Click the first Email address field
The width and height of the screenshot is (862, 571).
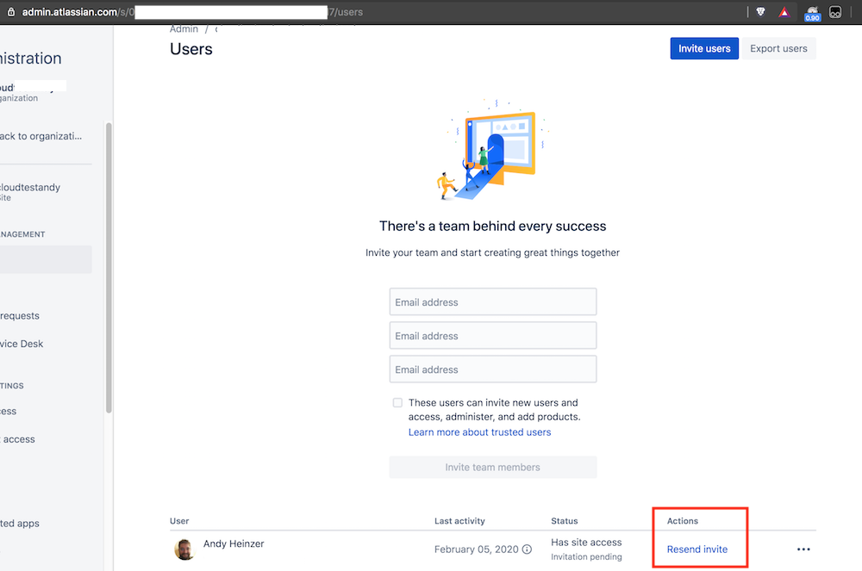pyautogui.click(x=492, y=301)
